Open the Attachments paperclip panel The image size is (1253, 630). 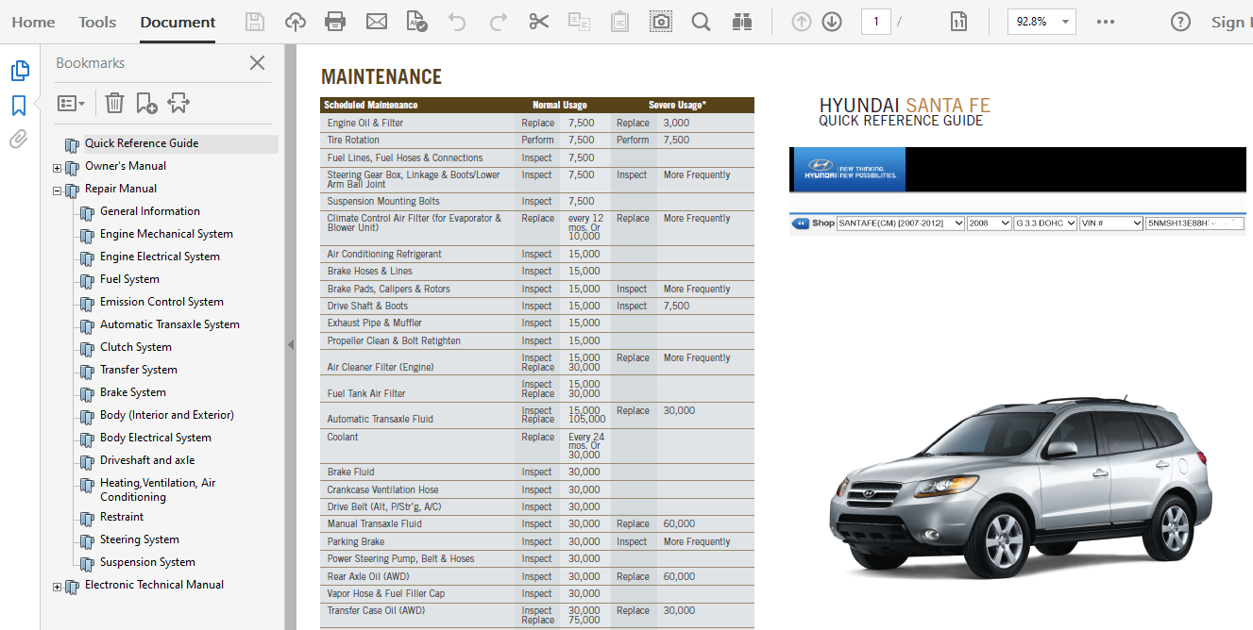[x=19, y=140]
